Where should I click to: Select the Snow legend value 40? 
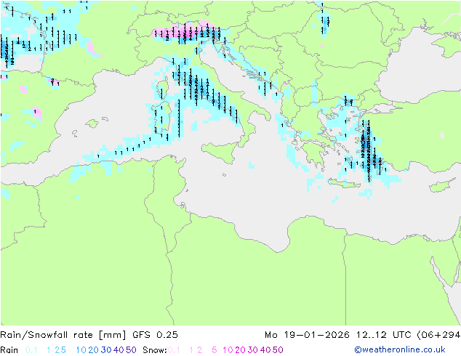(265, 350)
